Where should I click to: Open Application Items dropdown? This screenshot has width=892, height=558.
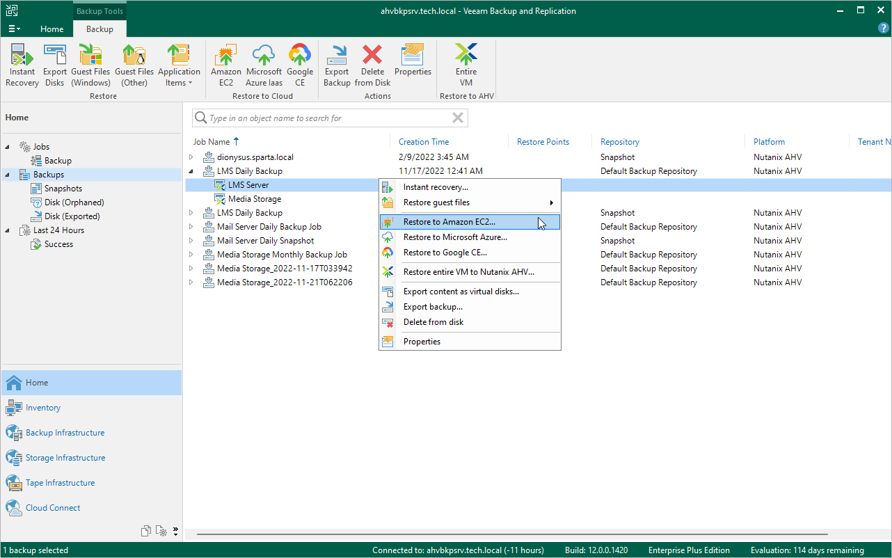point(179,65)
